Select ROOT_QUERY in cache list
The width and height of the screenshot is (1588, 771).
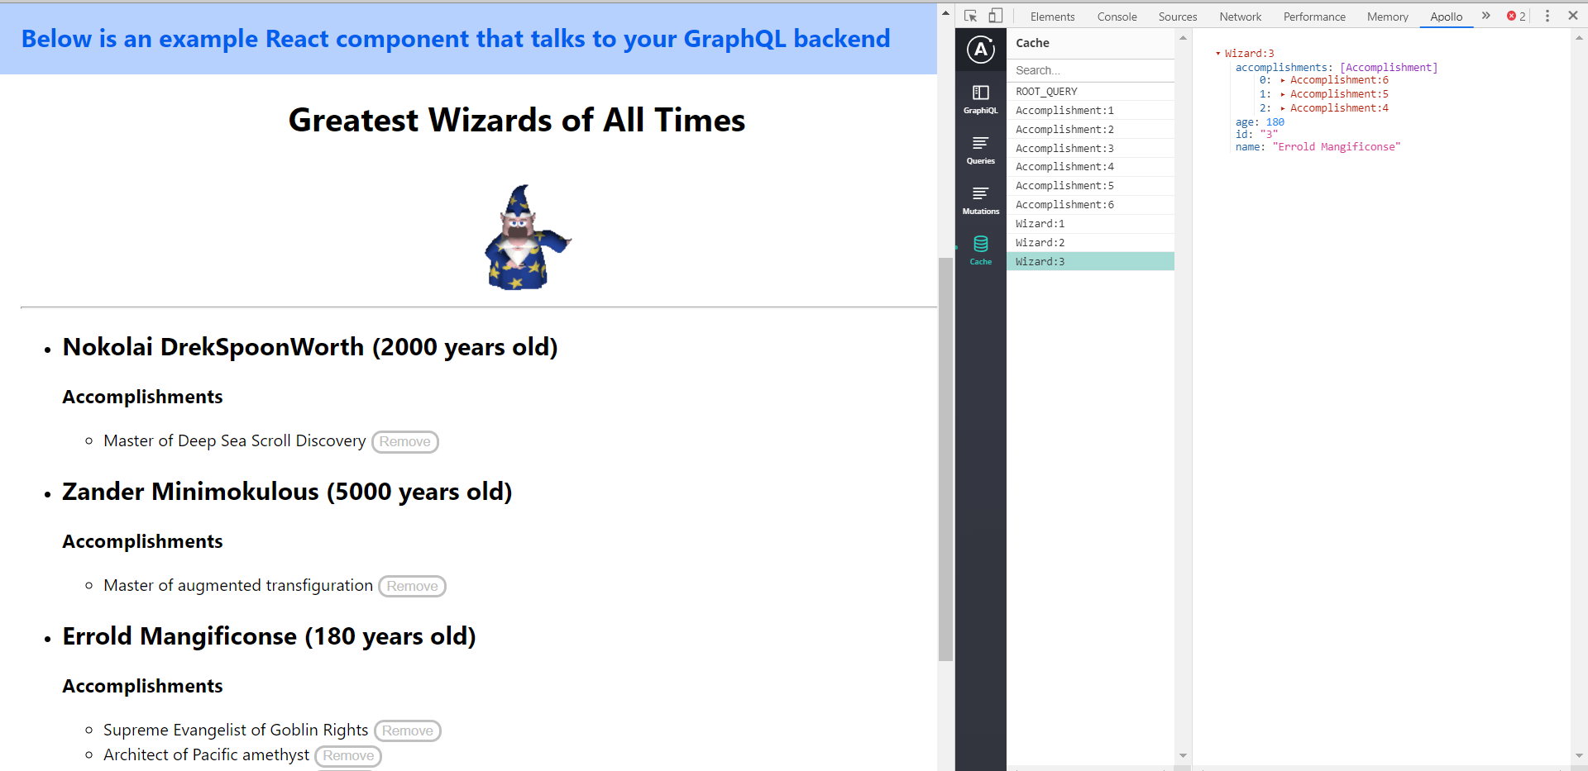(1090, 92)
